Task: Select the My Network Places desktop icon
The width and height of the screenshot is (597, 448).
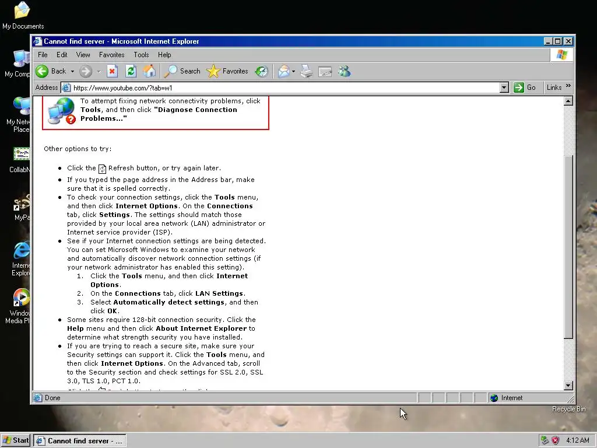Action: click(18, 114)
